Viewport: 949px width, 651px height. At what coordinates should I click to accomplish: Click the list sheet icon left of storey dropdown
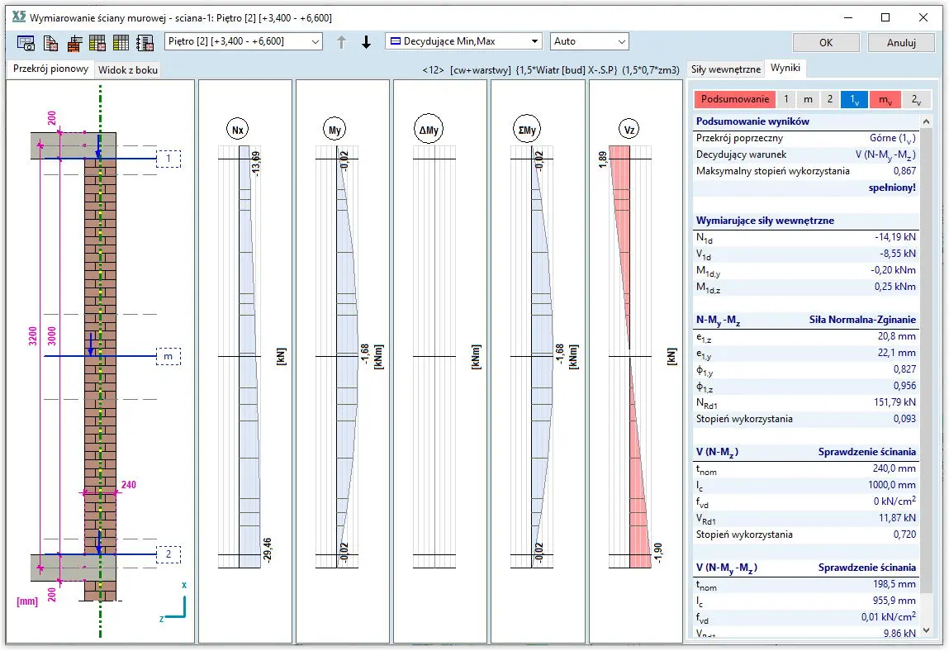click(x=145, y=42)
